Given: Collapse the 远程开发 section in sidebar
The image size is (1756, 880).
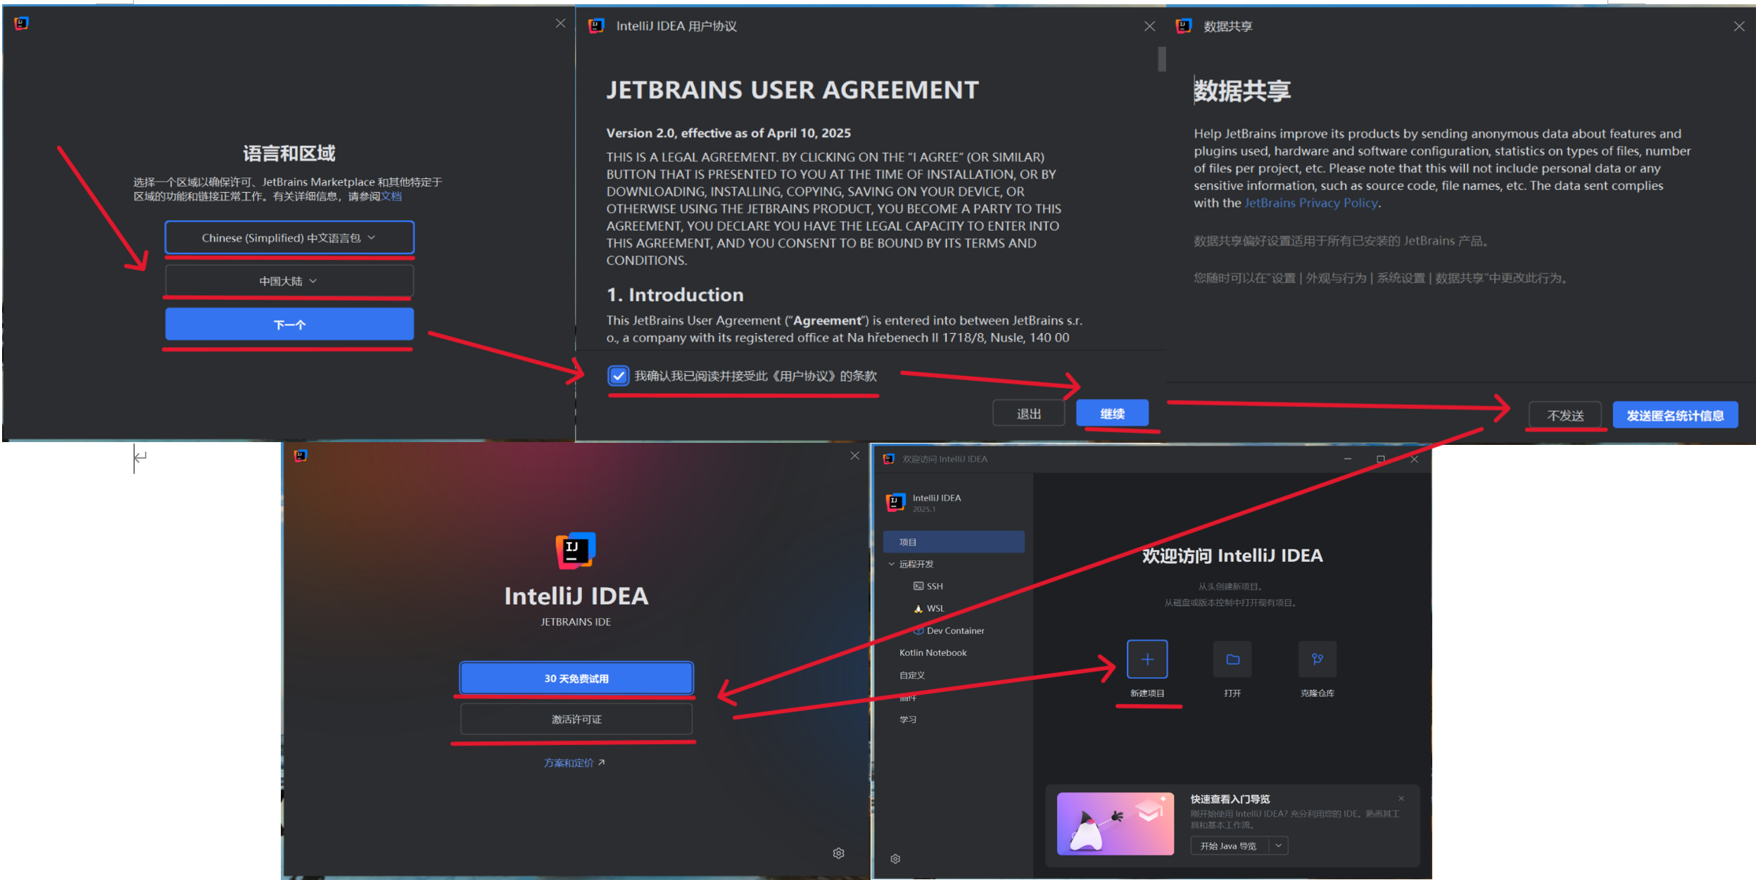Looking at the screenshot, I should click(891, 563).
